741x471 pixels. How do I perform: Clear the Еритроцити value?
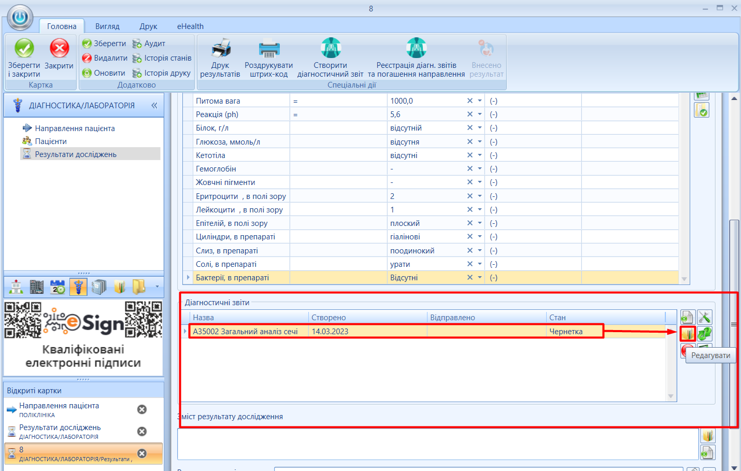coord(470,196)
